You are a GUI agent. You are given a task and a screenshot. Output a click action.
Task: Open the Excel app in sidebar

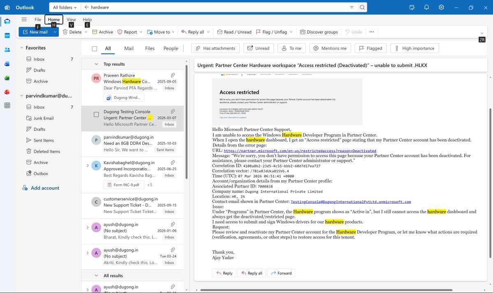click(x=7, y=78)
